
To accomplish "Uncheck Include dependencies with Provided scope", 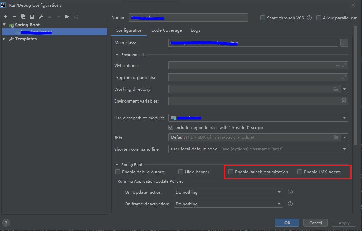I will point(171,127).
